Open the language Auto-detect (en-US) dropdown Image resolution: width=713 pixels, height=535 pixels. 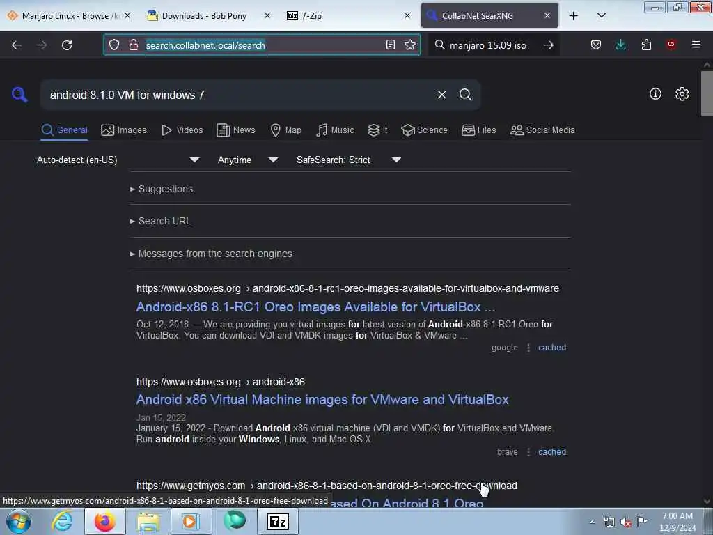118,160
